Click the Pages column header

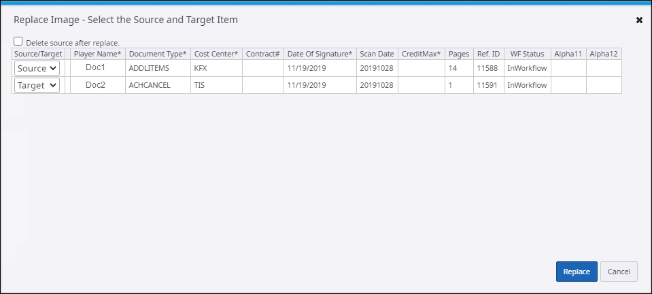coord(459,53)
